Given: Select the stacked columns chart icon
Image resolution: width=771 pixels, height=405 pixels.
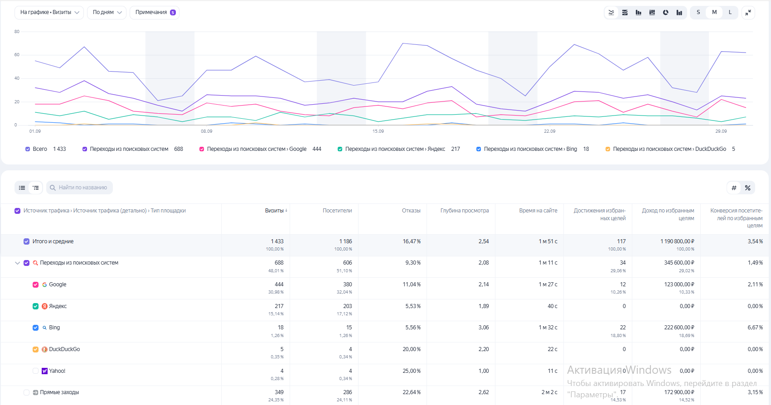Looking at the screenshot, I should 652,13.
